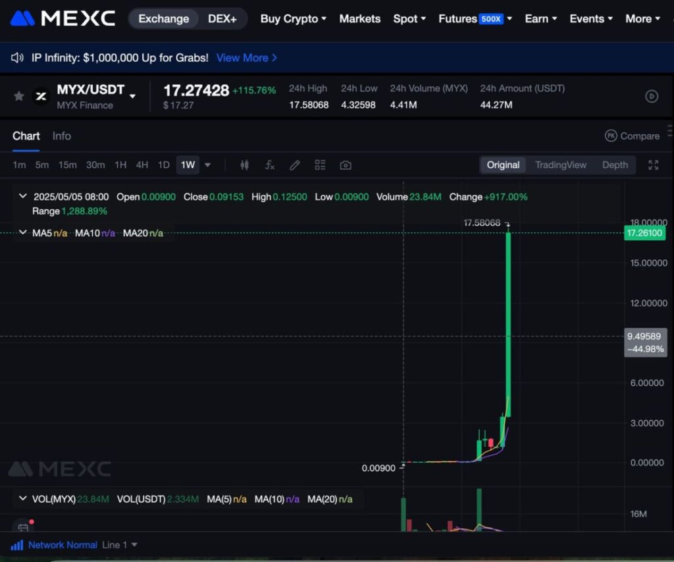Select the 1m timeframe

(x=19, y=165)
